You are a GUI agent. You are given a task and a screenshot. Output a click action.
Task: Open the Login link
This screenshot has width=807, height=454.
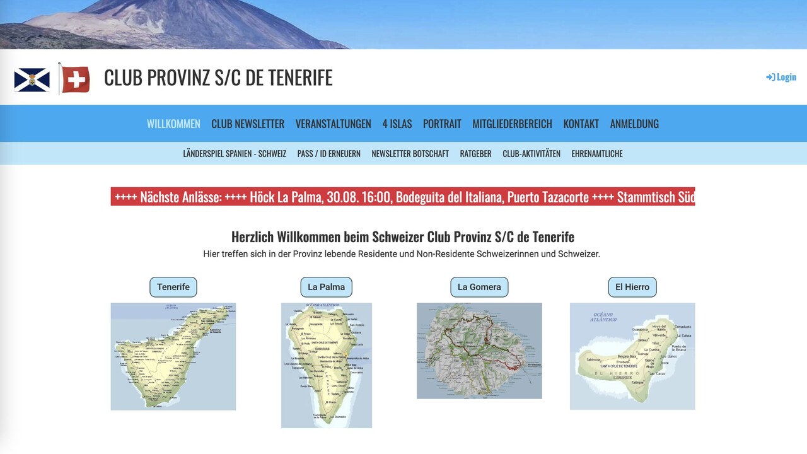781,77
